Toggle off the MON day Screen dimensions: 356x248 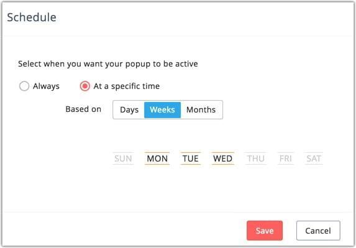coord(157,158)
